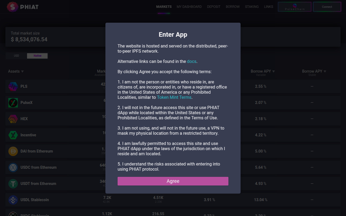Select the Native currency toggle
Image resolution: width=346 pixels, height=216 pixels.
pyautogui.click(x=37, y=56)
